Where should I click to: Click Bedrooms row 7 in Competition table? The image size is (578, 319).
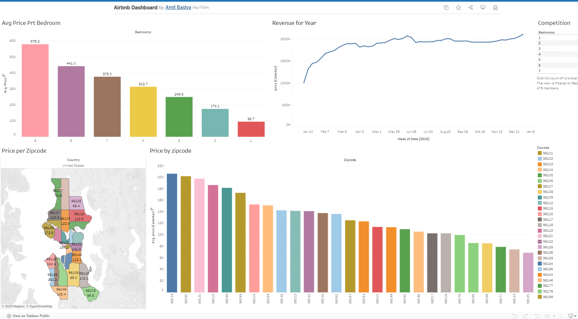557,71
